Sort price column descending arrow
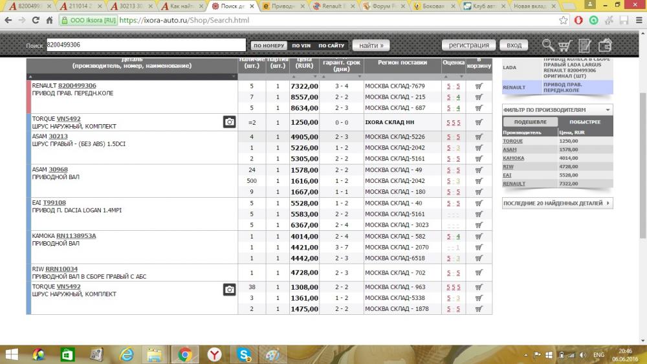The height and width of the screenshot is (364, 647). point(315,77)
